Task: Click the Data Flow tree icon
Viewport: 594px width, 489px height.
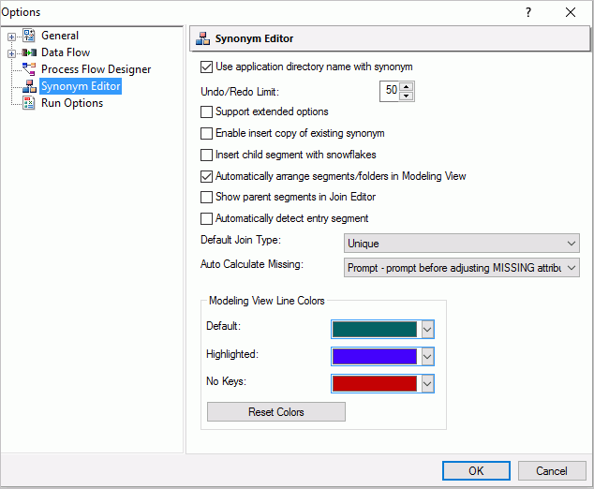Action: coord(29,52)
